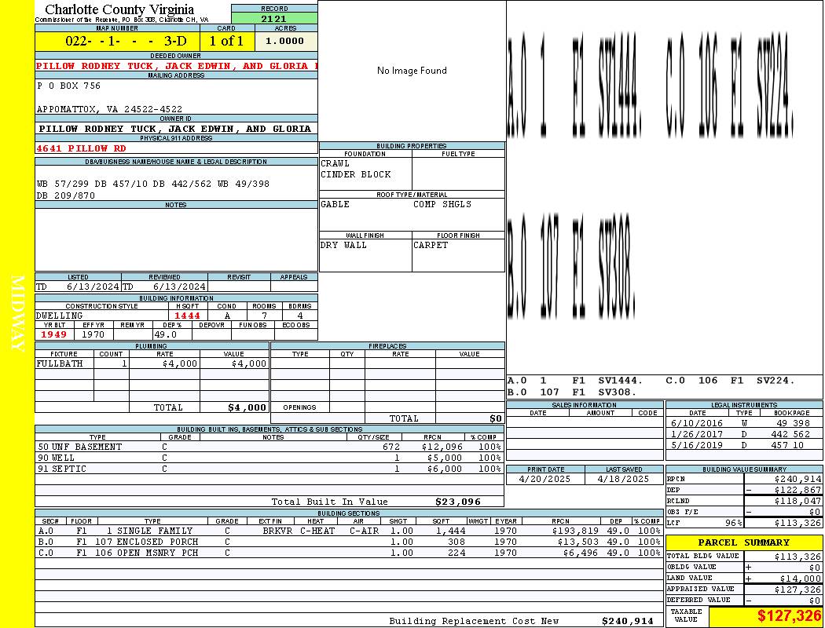Select the 90 WELL row
This screenshot has height=628, width=825.
pyautogui.click(x=269, y=458)
